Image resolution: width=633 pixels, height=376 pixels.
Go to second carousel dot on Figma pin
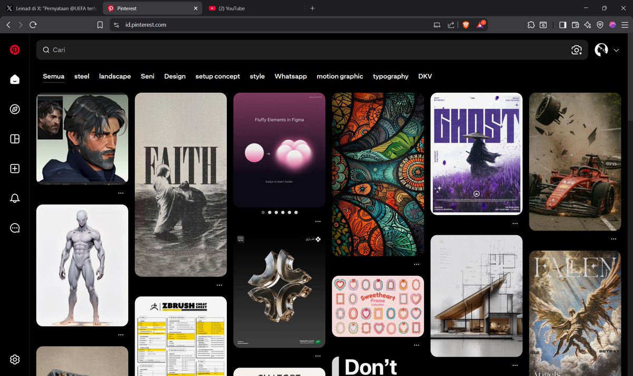point(270,212)
